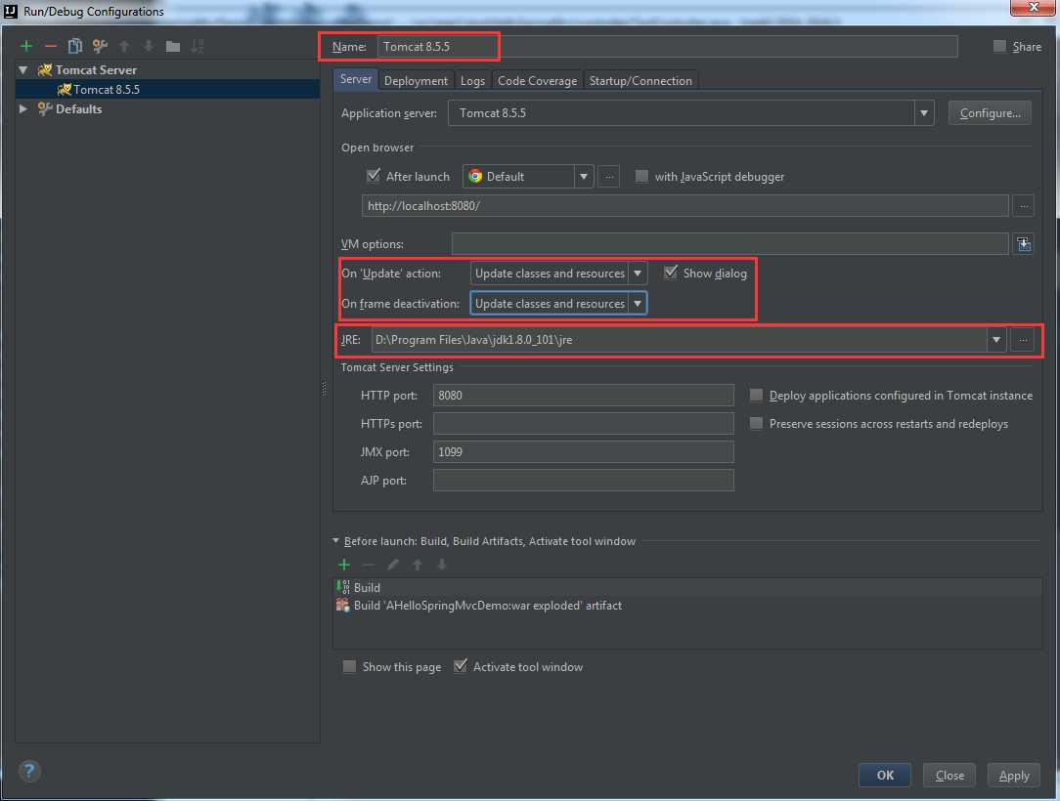Viewport: 1060px width, 801px height.
Task: Move before launch task down arrow
Action: (x=441, y=565)
